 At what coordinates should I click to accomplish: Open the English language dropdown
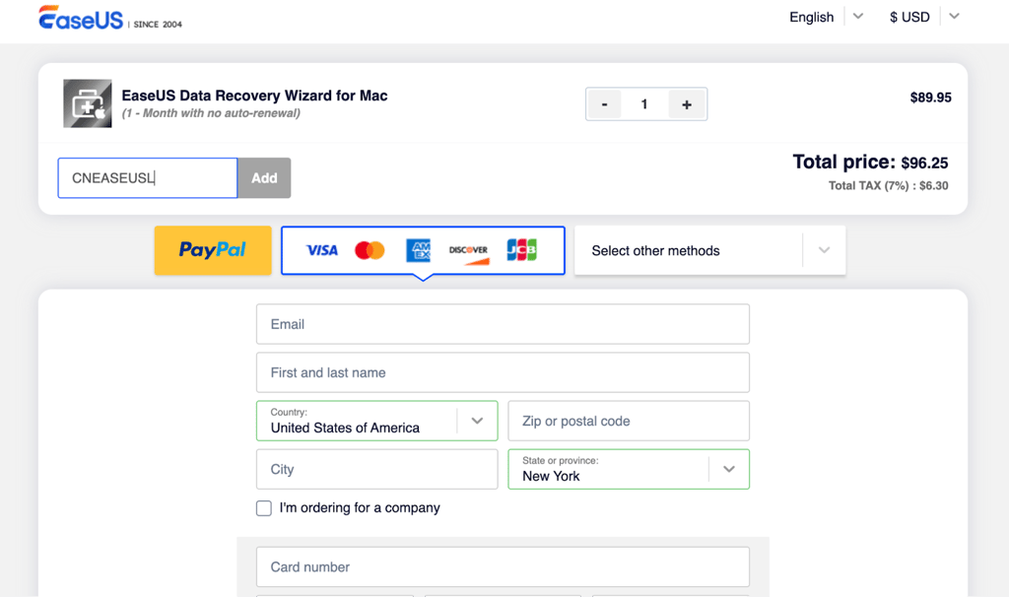[x=827, y=17]
